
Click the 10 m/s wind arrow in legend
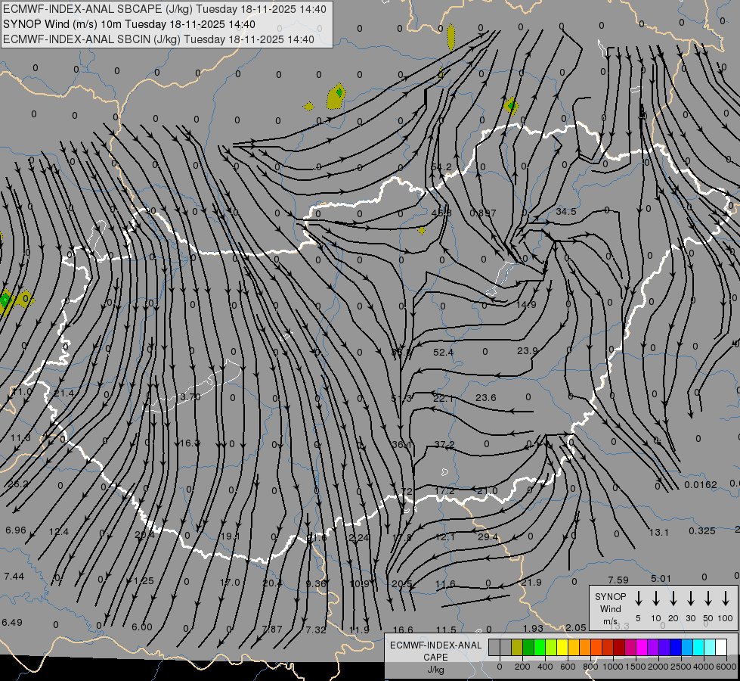tap(656, 599)
